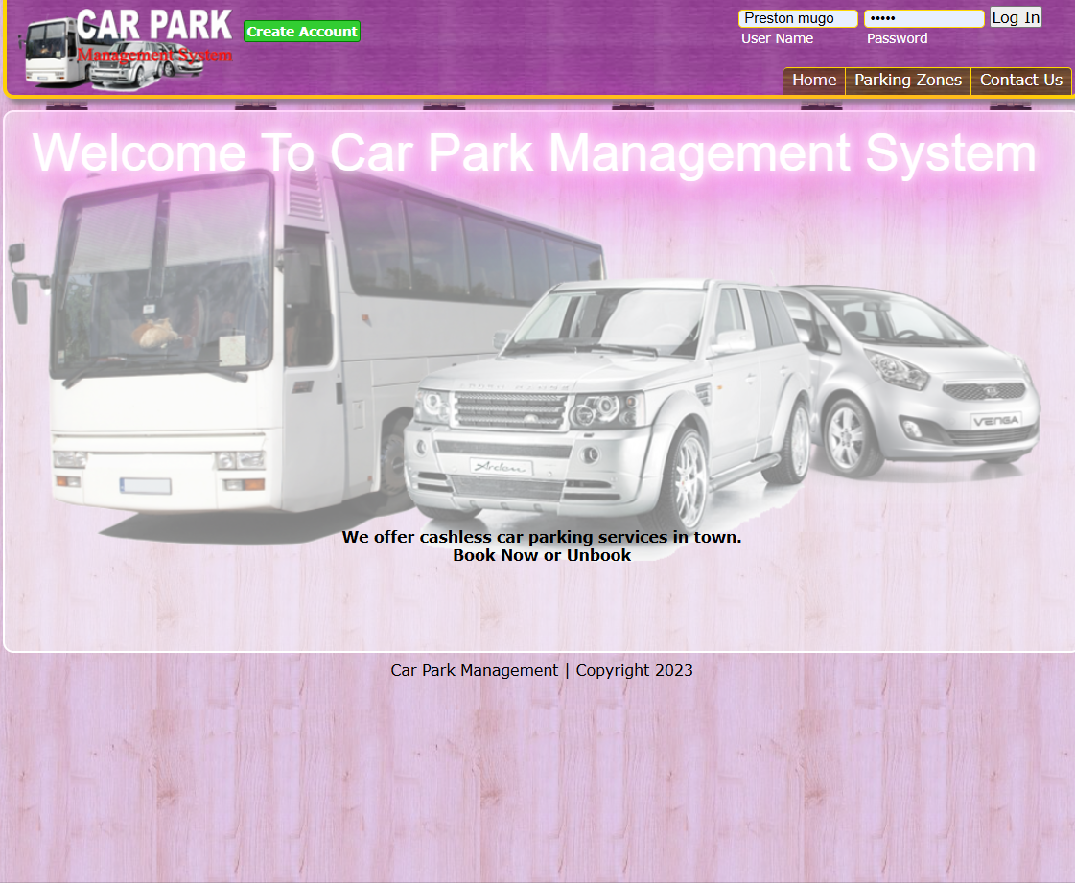
Task: Open the Home page
Action: (813, 81)
